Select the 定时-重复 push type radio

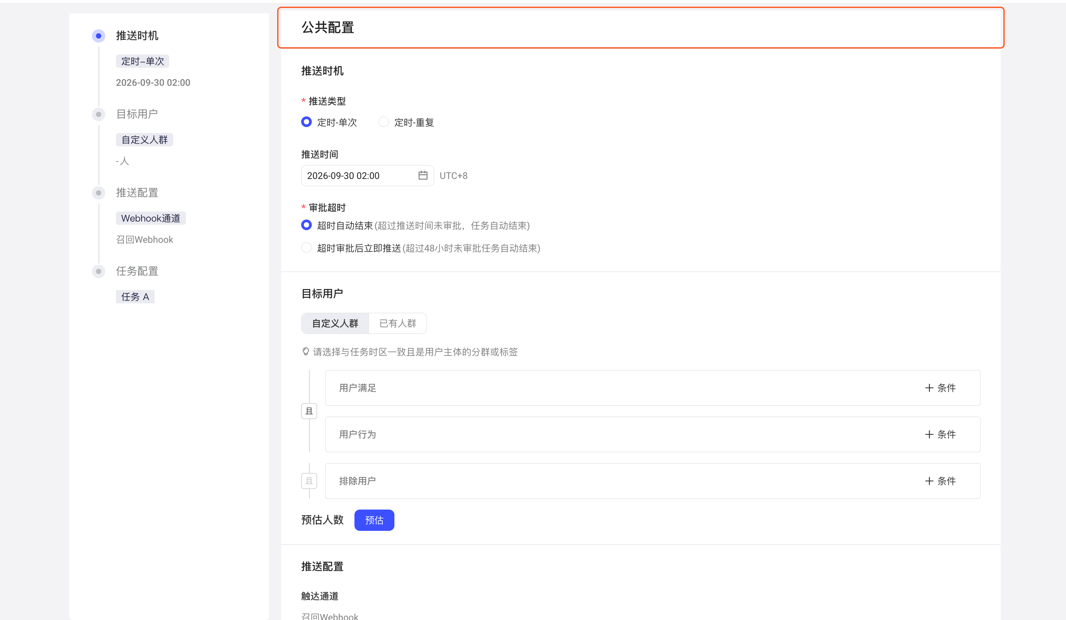pyautogui.click(x=384, y=122)
